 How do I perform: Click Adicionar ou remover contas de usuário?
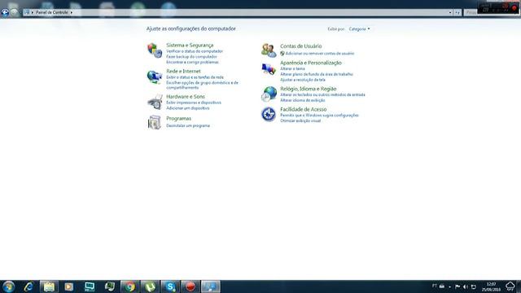(320, 54)
